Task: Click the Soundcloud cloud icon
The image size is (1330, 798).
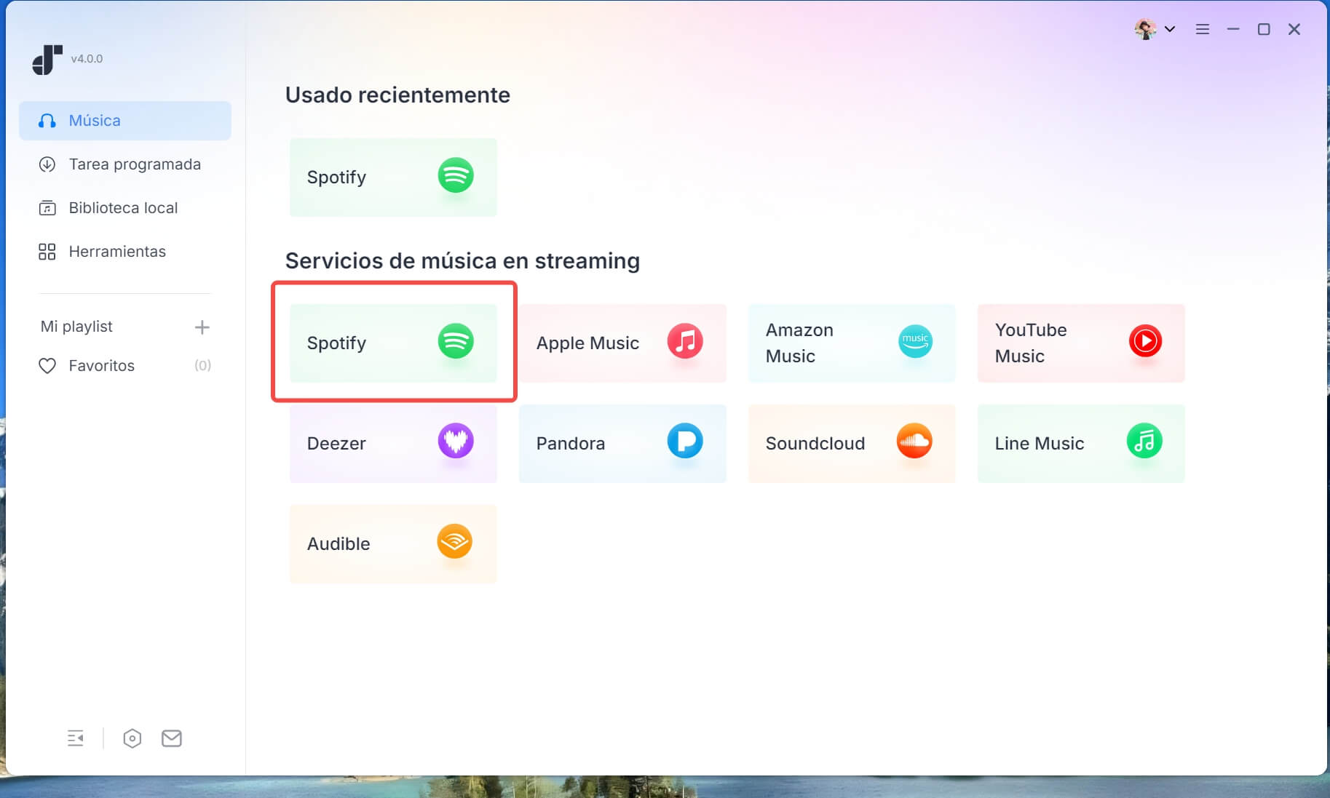Action: click(x=914, y=441)
